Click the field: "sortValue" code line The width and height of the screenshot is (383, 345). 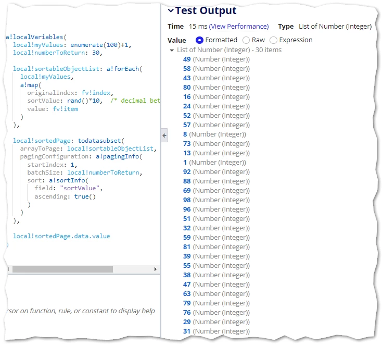click(68, 188)
